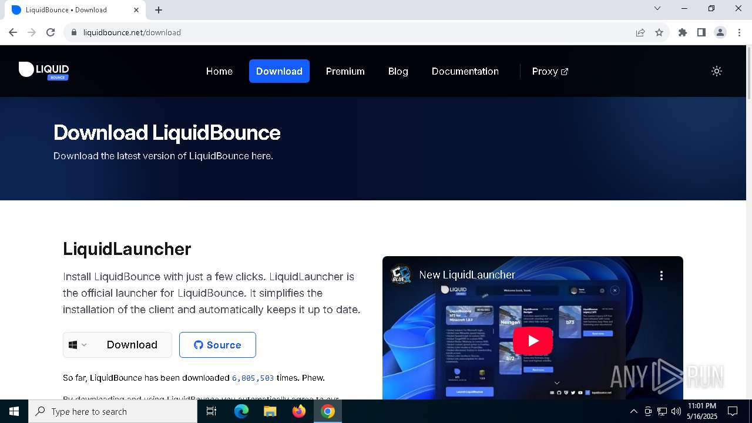Click the CBlueX channel avatar on video
This screenshot has height=423, width=752.
coord(401,274)
